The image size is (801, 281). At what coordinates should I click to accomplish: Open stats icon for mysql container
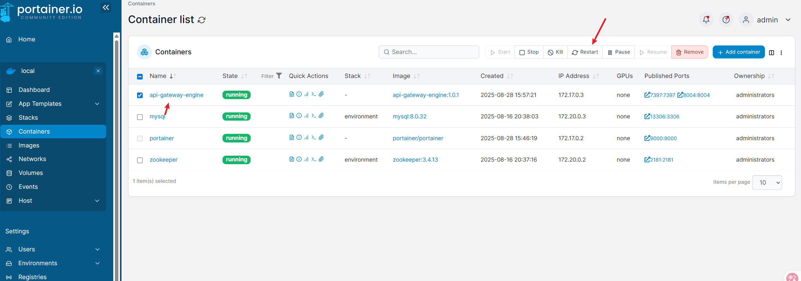[x=306, y=116]
